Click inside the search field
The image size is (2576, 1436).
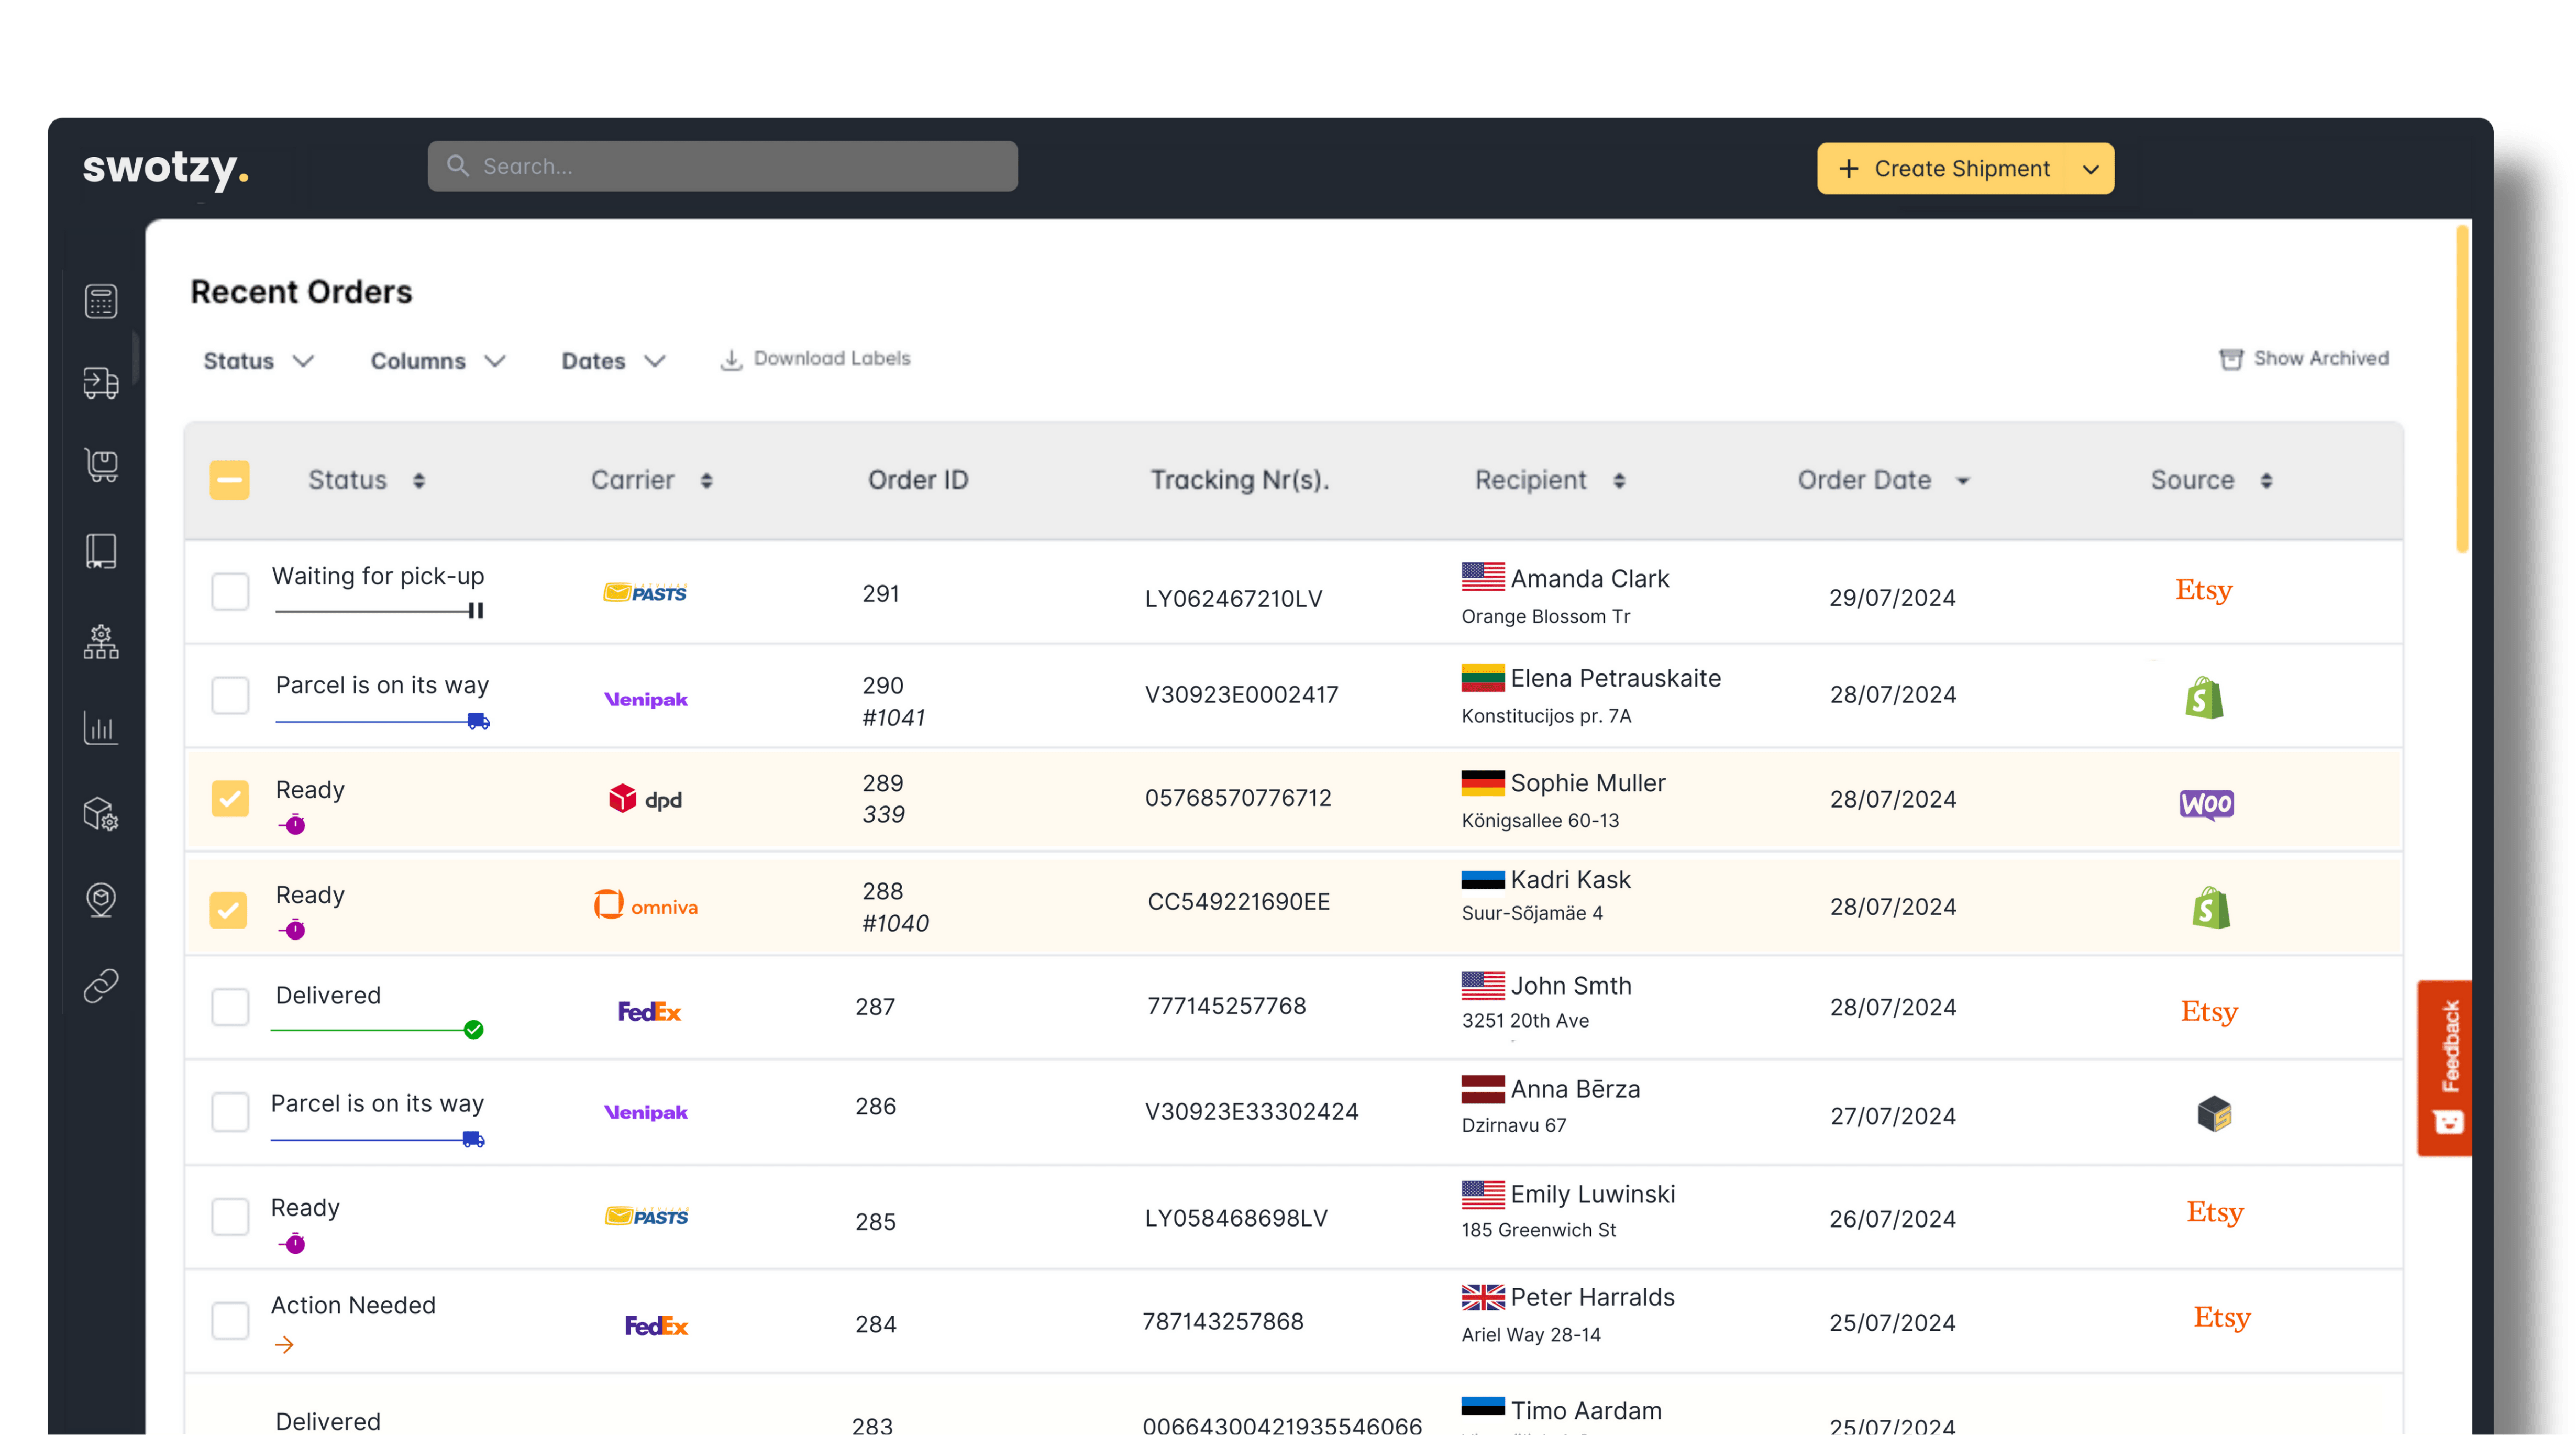pyautogui.click(x=722, y=166)
